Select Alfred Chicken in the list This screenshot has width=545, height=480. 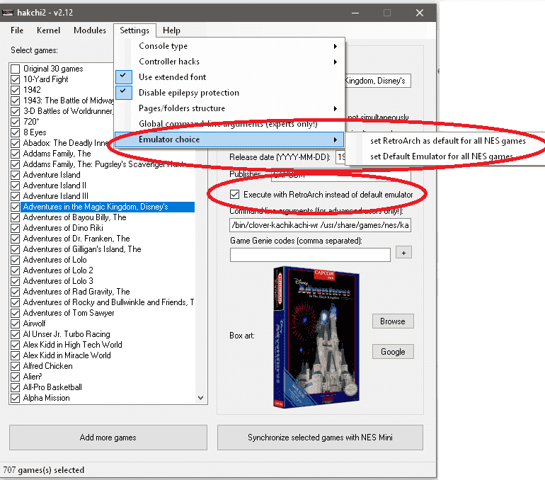click(x=48, y=366)
